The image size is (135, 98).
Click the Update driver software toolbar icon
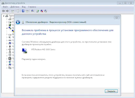(x=38, y=11)
